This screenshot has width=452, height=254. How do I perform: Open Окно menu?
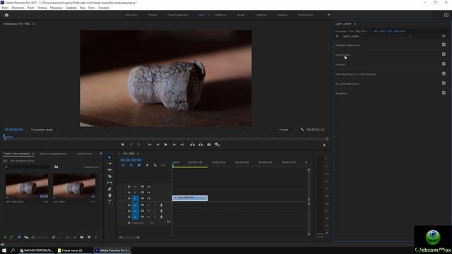click(91, 8)
